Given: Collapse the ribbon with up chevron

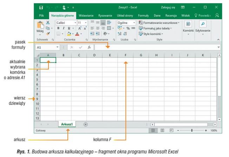Looking at the screenshot, I should [218, 40].
